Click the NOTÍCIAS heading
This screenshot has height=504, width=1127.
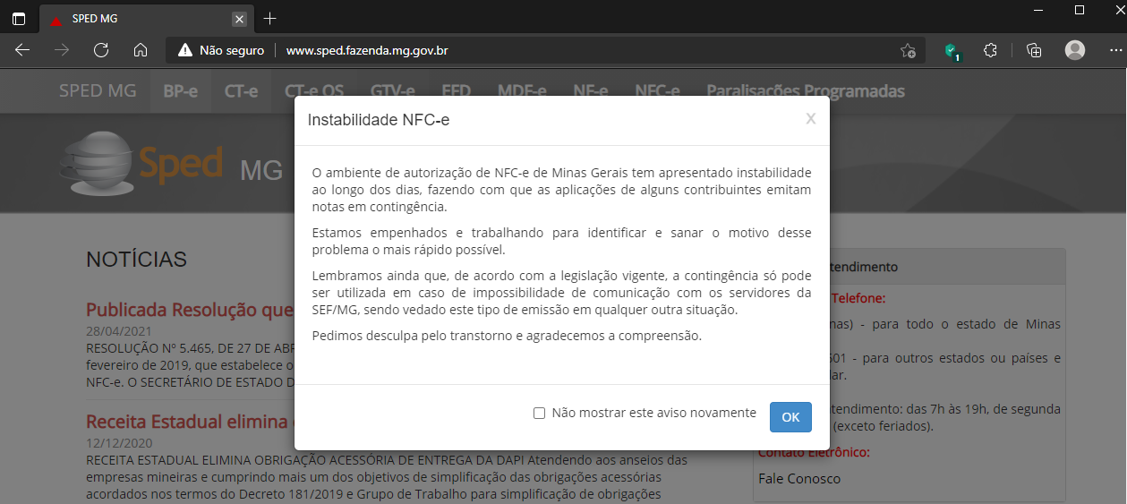tap(136, 260)
